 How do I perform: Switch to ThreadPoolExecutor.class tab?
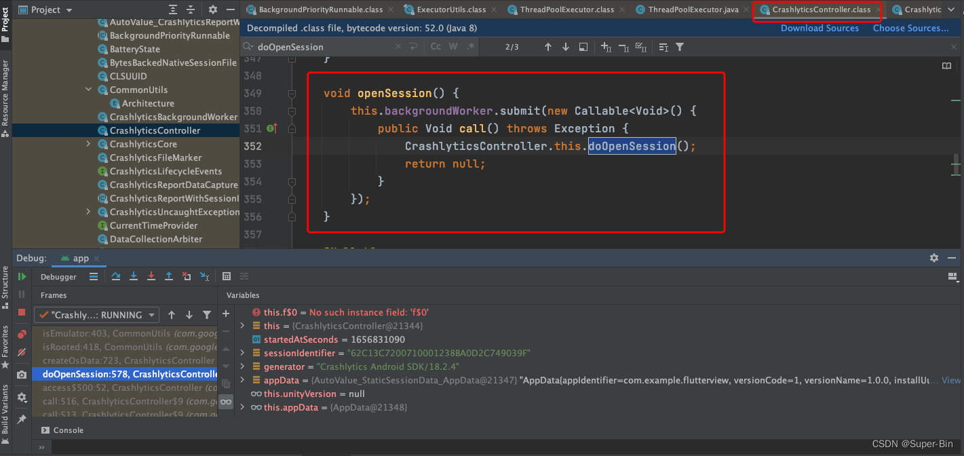point(567,9)
